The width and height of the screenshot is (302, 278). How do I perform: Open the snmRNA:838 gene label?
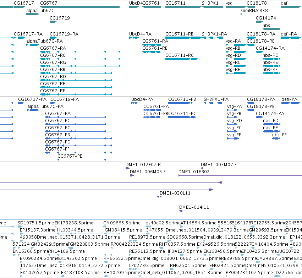pyautogui.click(x=254, y=11)
